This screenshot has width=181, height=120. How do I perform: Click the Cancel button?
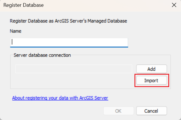point(151,111)
